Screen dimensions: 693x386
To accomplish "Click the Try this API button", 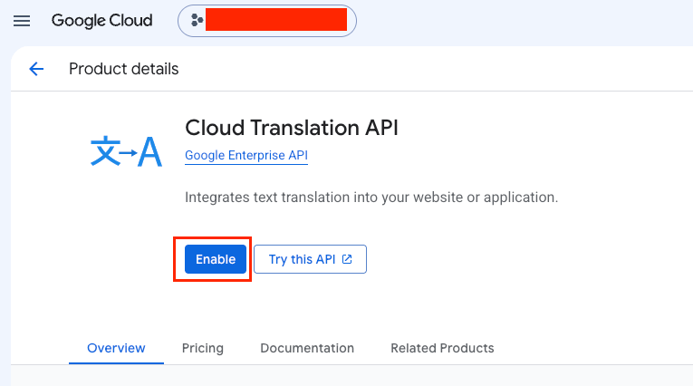I will pos(310,259).
